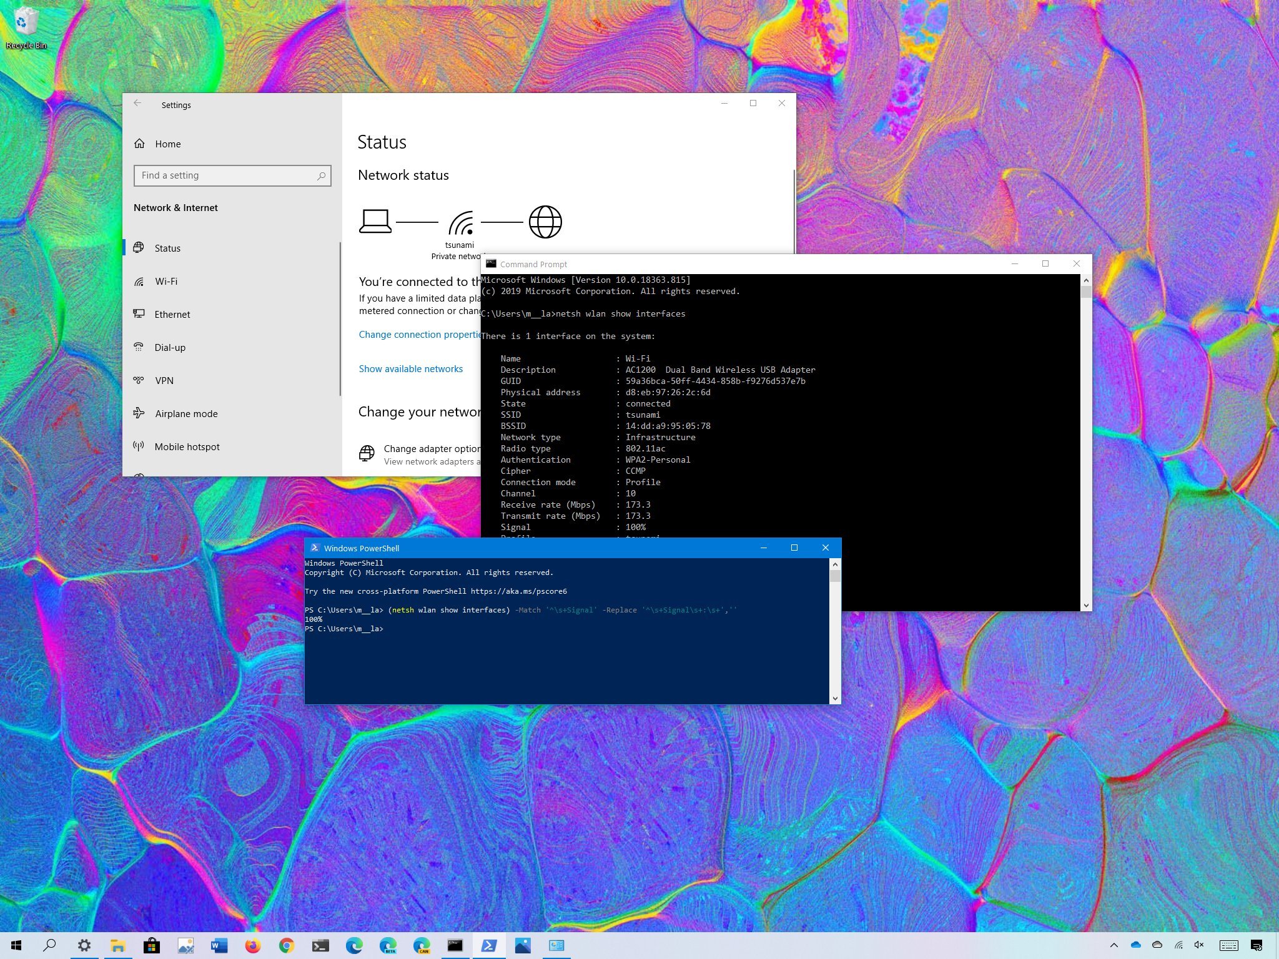Image resolution: width=1279 pixels, height=959 pixels.
Task: Click the Home icon in Settings sidebar
Action: pyautogui.click(x=139, y=144)
